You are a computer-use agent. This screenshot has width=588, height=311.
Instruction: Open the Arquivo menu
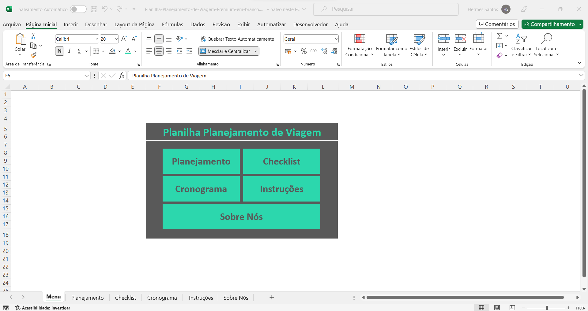pos(12,24)
